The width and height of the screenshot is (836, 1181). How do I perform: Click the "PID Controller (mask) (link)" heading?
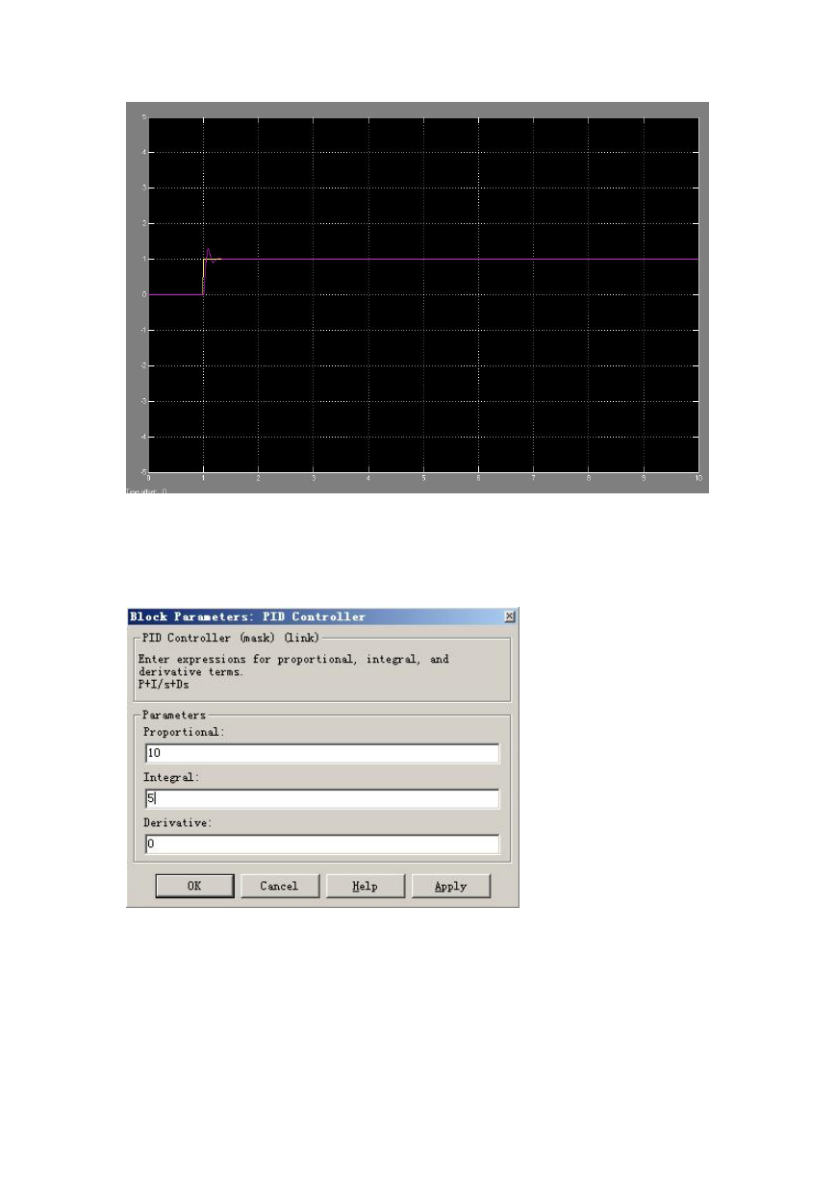[x=230, y=638]
